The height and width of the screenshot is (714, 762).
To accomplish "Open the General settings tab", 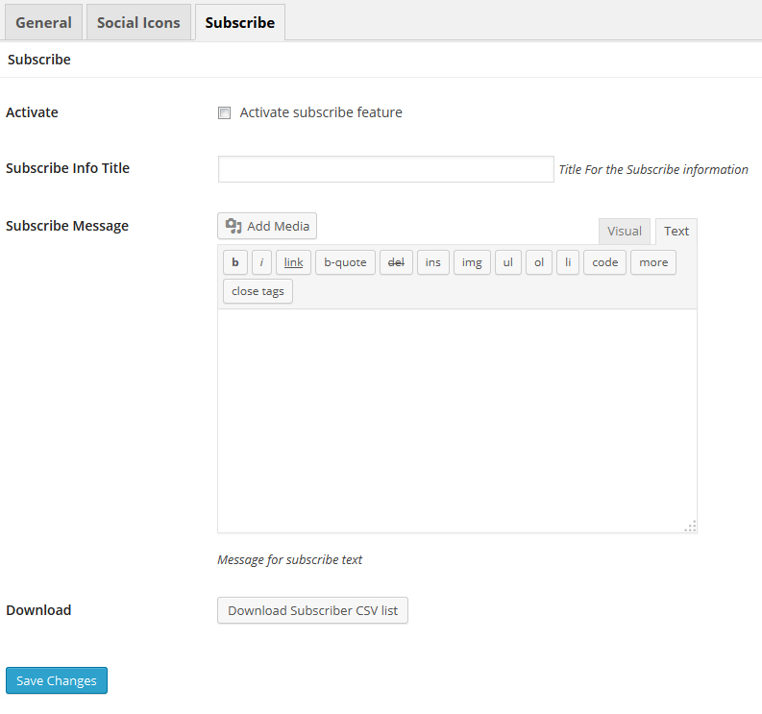I will [44, 22].
